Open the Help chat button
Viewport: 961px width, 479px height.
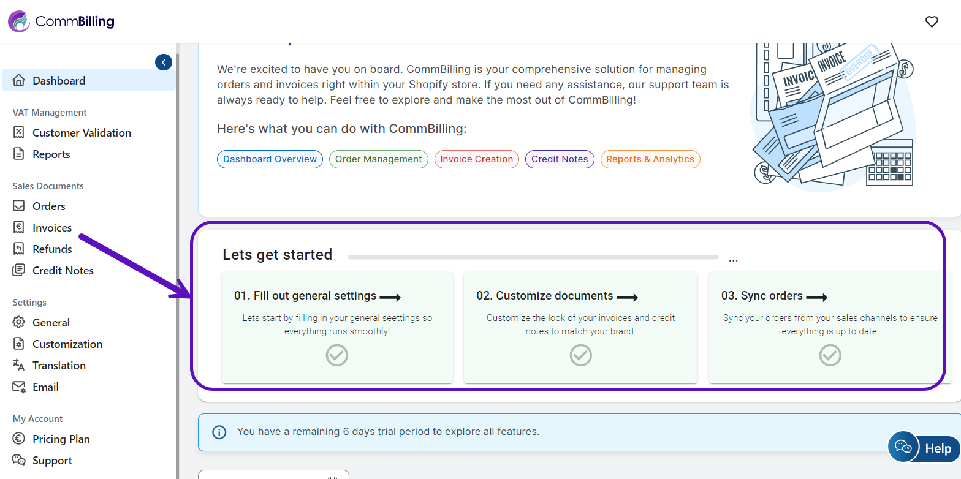coord(924,448)
